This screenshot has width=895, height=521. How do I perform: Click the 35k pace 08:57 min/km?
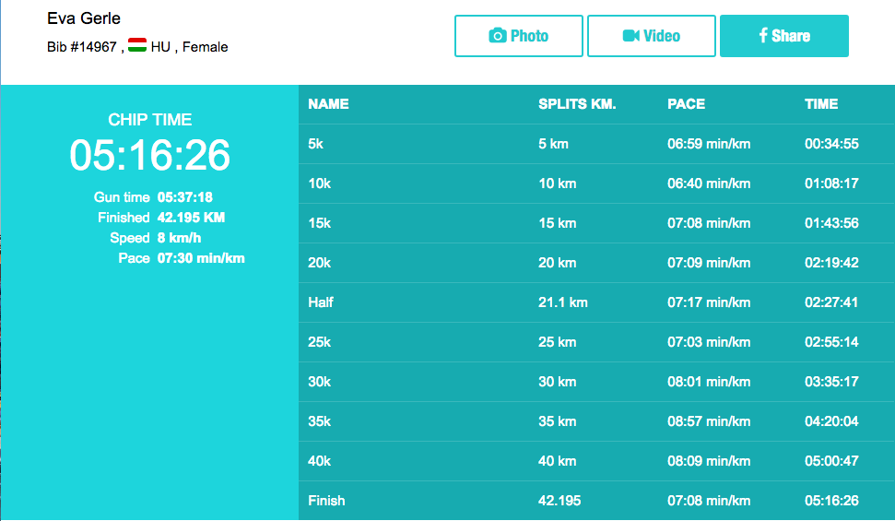tap(709, 421)
